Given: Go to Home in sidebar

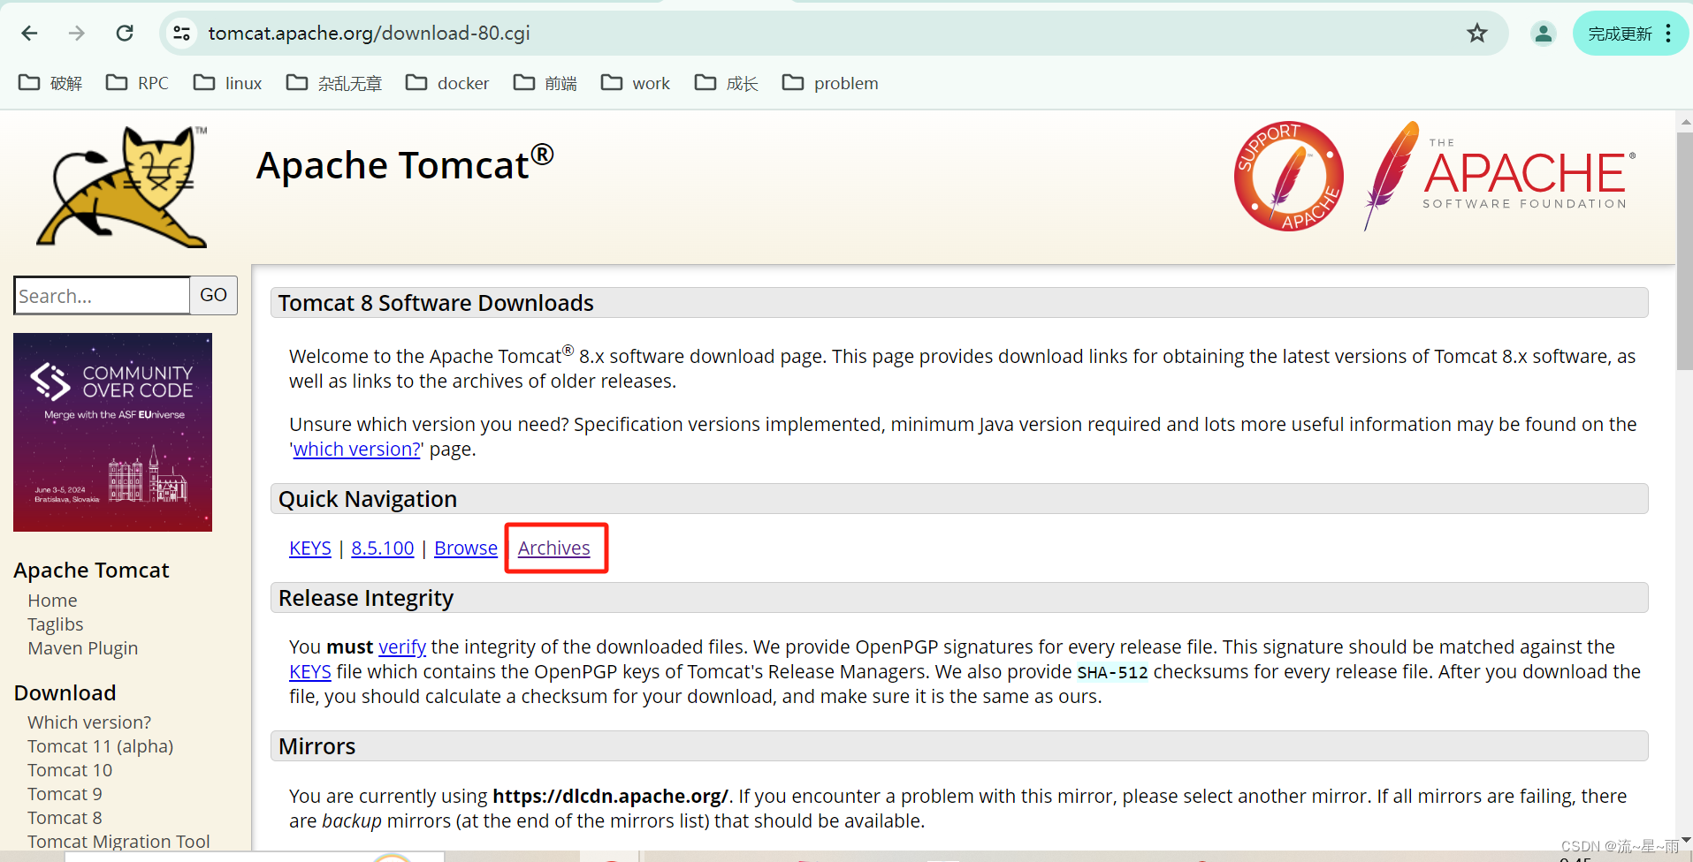Looking at the screenshot, I should click(52, 601).
